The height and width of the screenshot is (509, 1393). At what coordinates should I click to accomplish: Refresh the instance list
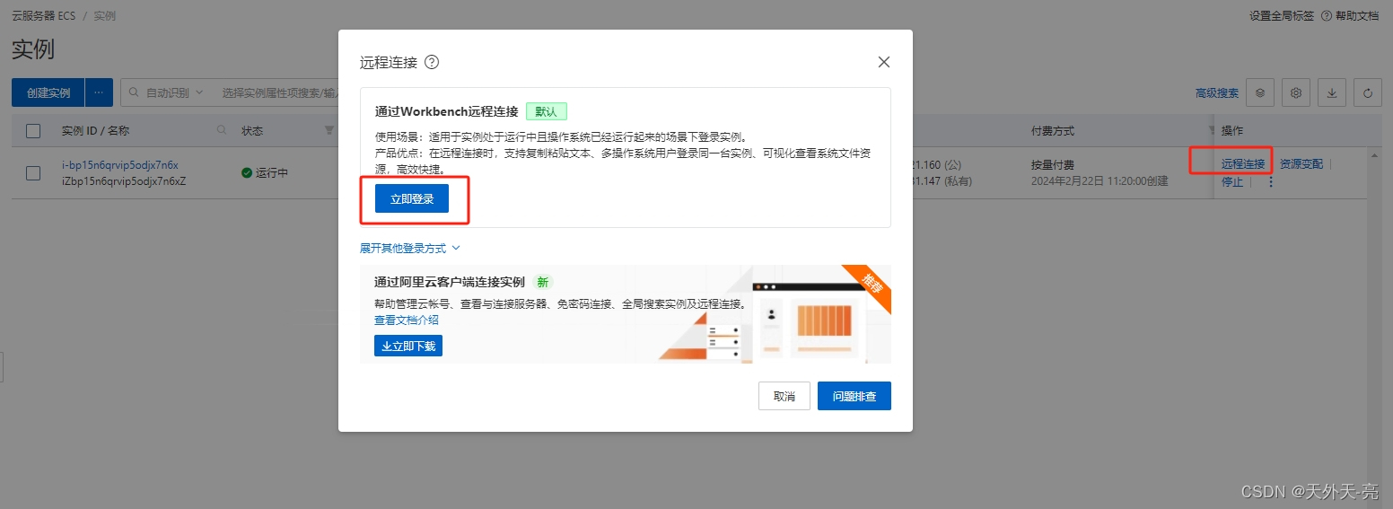point(1368,92)
